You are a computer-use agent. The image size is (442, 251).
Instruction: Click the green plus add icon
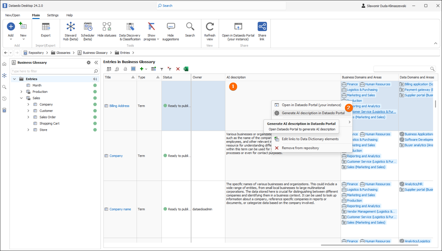coord(142,69)
